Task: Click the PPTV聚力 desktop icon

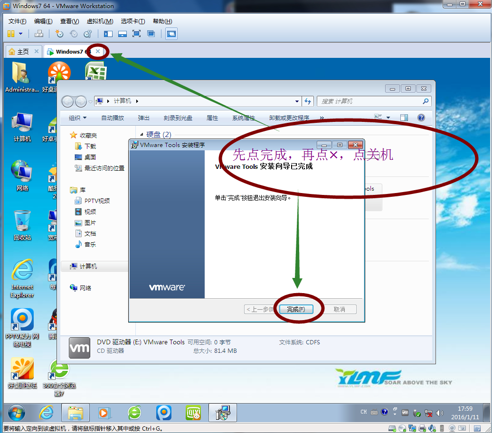Action: (x=22, y=328)
